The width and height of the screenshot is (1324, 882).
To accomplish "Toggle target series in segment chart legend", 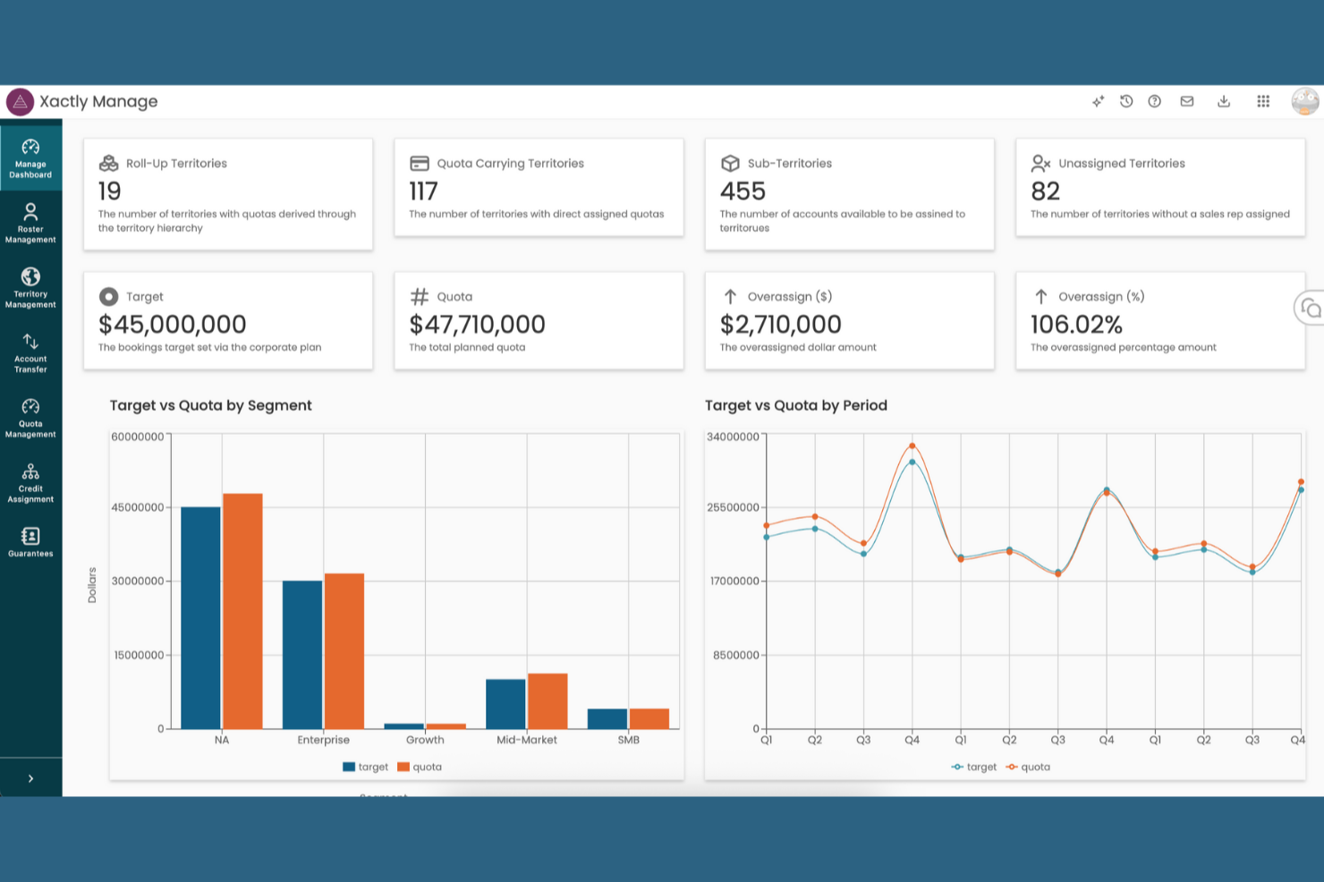I will (366, 767).
